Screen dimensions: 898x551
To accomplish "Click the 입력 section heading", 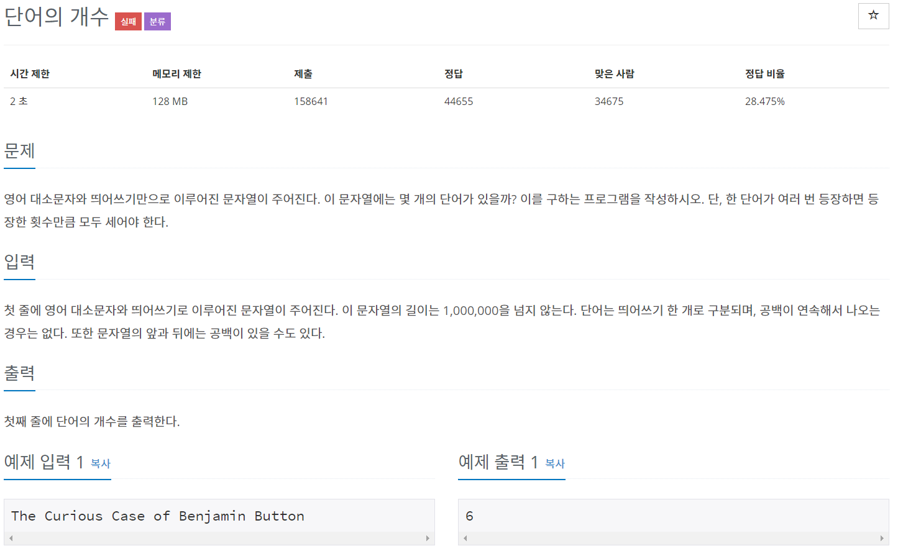I will (x=19, y=262).
